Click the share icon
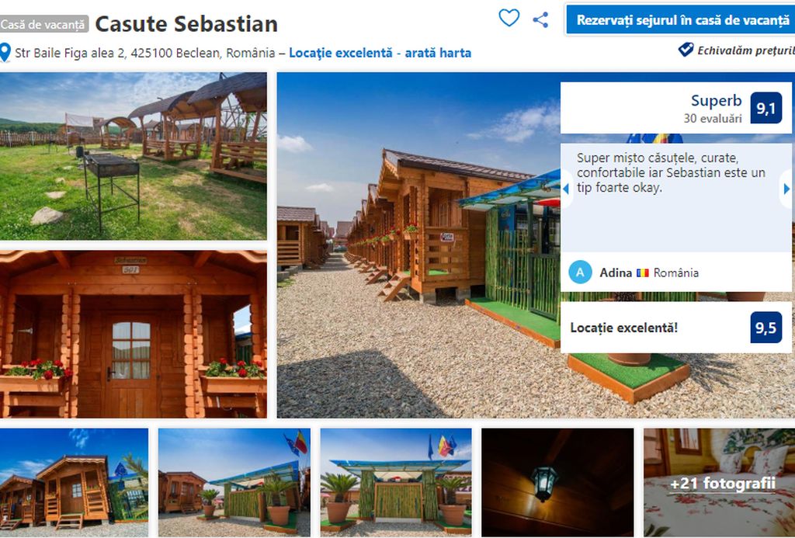 540,19
